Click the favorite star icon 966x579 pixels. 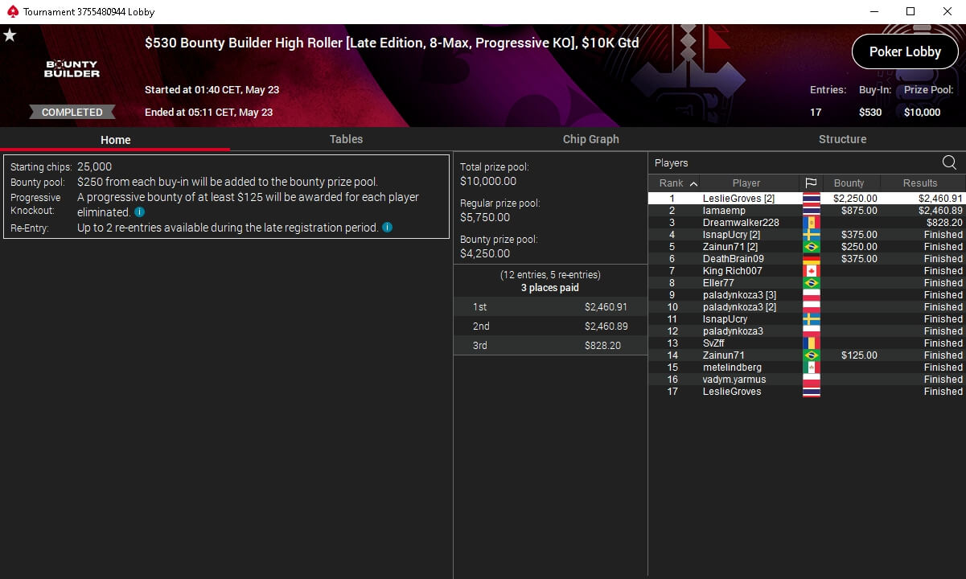[x=10, y=35]
